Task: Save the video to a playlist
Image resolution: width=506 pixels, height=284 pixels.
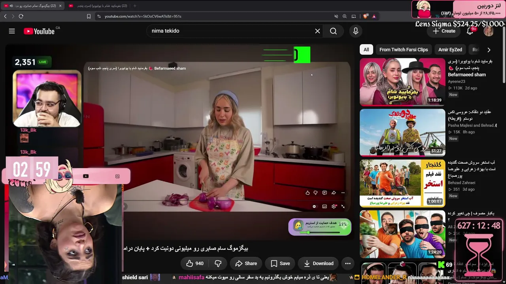Action: (280, 263)
